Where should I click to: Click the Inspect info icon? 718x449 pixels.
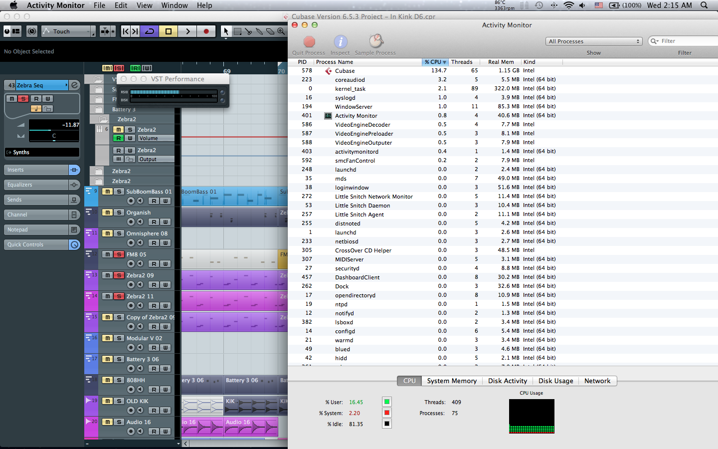341,41
